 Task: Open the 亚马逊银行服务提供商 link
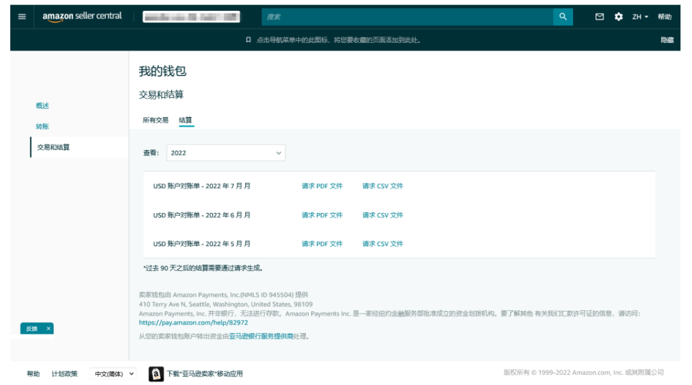click(x=261, y=336)
